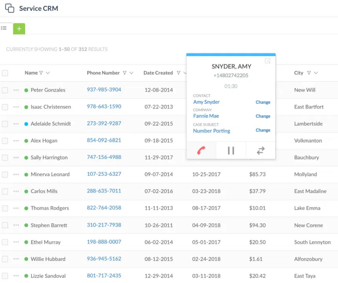Select the Phone Number column header

103,73
